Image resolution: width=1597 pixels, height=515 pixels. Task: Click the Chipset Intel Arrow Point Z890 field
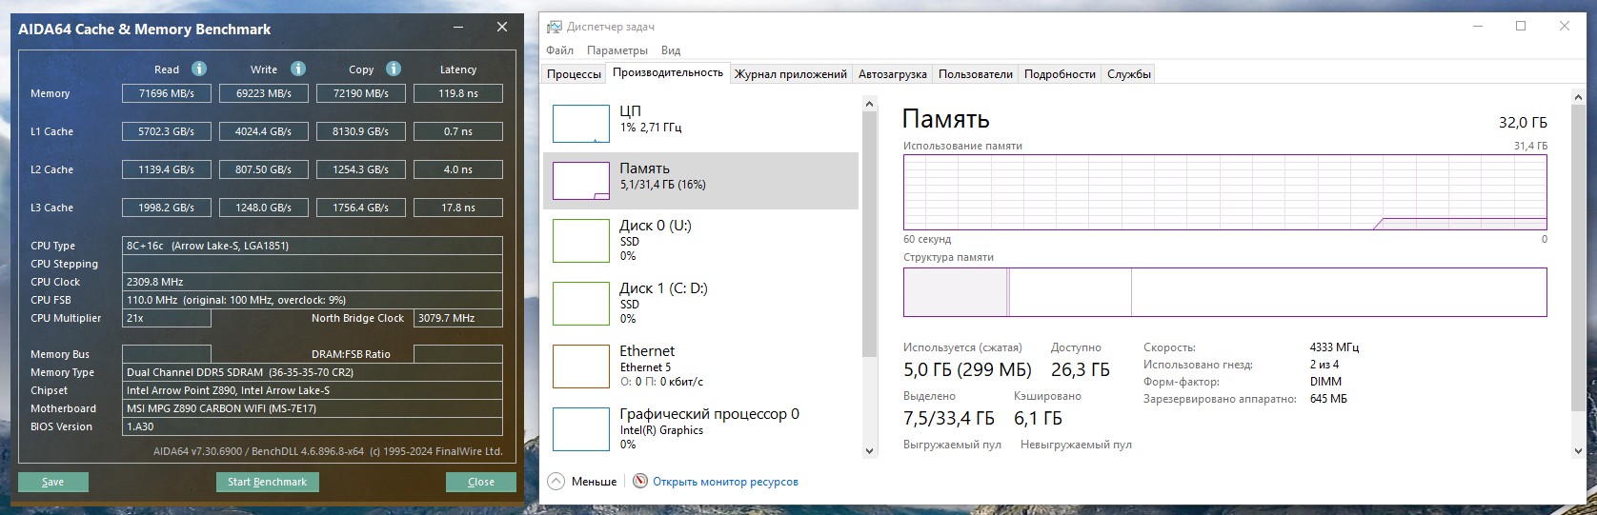click(313, 390)
